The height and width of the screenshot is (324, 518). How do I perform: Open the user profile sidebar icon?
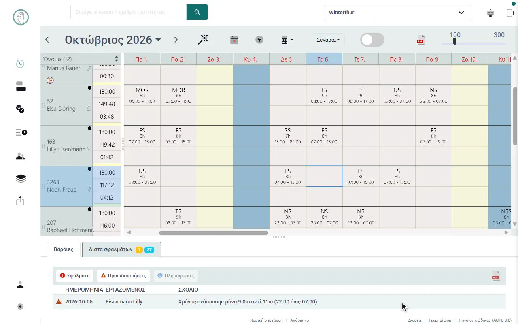(20, 285)
